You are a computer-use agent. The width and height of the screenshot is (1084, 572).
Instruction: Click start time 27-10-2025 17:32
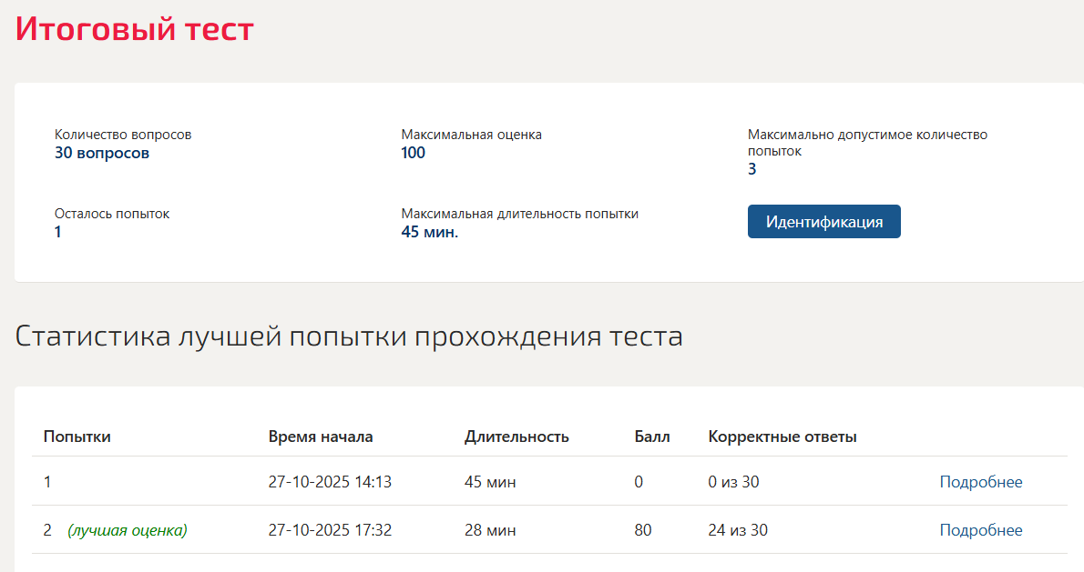tap(330, 530)
